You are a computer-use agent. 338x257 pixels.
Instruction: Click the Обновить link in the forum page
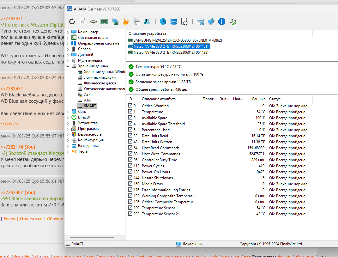point(56,219)
